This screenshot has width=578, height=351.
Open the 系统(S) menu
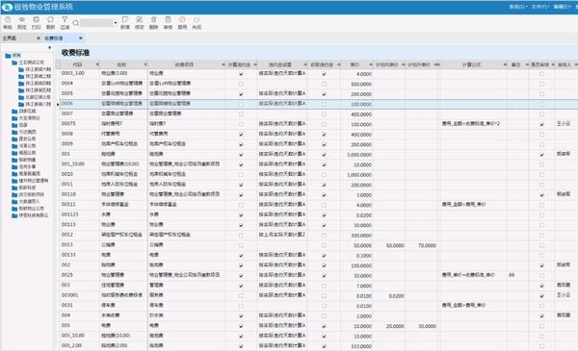518,7
